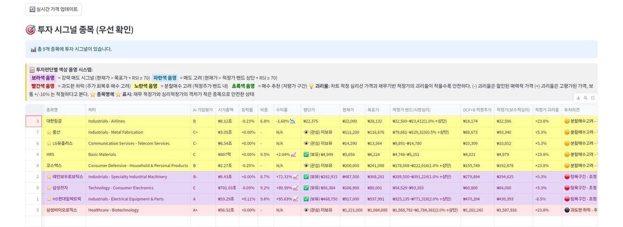623x227 pixels.
Task: Click the 적정가 괴리율 column header
Action: (x=547, y=110)
